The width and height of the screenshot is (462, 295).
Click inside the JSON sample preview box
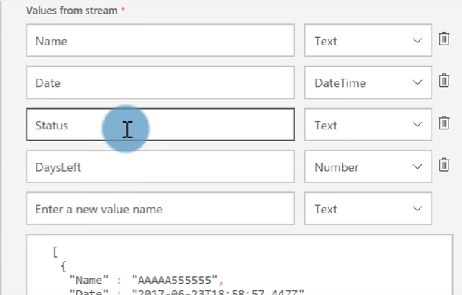click(239, 265)
